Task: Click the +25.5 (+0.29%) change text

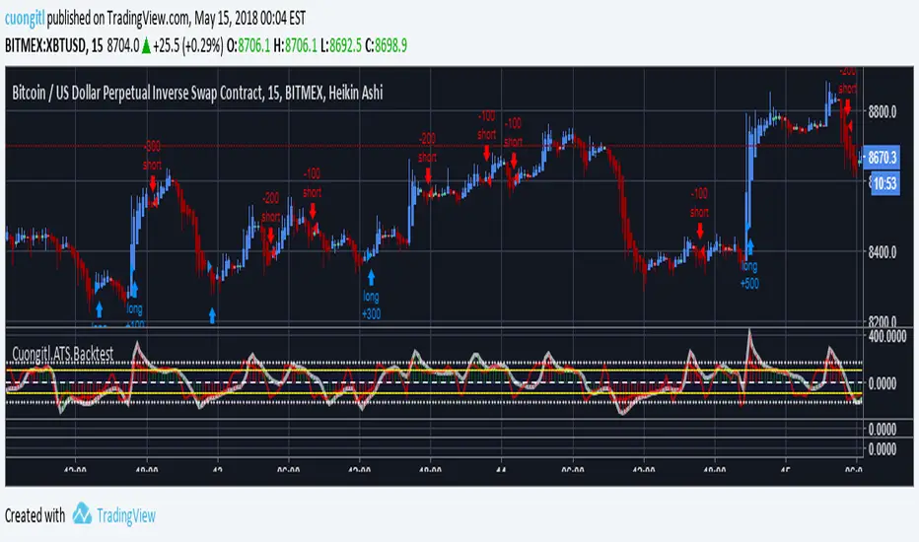Action: tap(188, 45)
